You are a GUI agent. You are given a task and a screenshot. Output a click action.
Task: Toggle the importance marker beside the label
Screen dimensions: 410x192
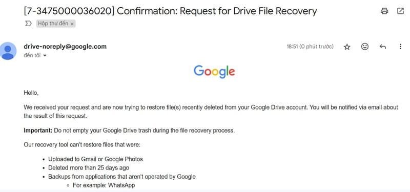28,24
